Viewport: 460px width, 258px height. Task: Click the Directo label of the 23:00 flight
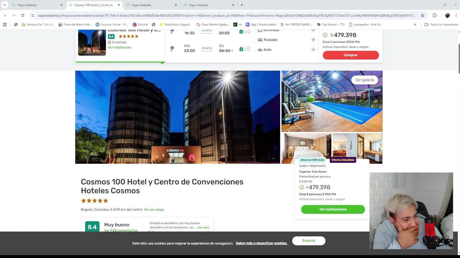click(207, 48)
